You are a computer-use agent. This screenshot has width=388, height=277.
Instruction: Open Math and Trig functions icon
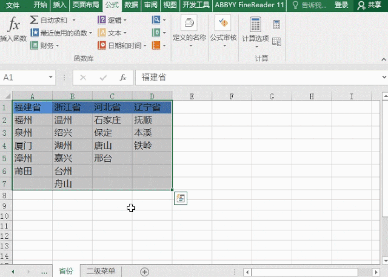pos(156,33)
